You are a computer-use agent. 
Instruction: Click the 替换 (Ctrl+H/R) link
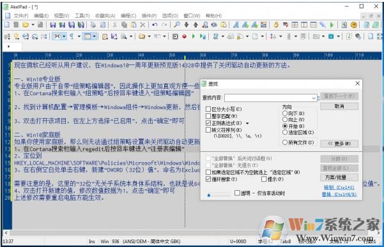[339, 195]
